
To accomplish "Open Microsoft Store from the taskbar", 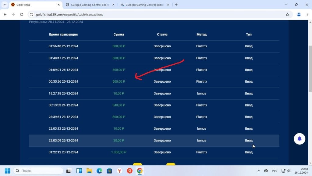I will point(109,171).
